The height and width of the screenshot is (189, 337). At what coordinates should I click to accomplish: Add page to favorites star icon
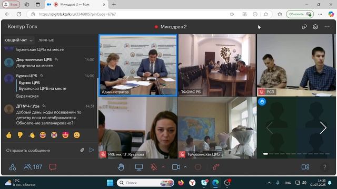coord(266,14)
